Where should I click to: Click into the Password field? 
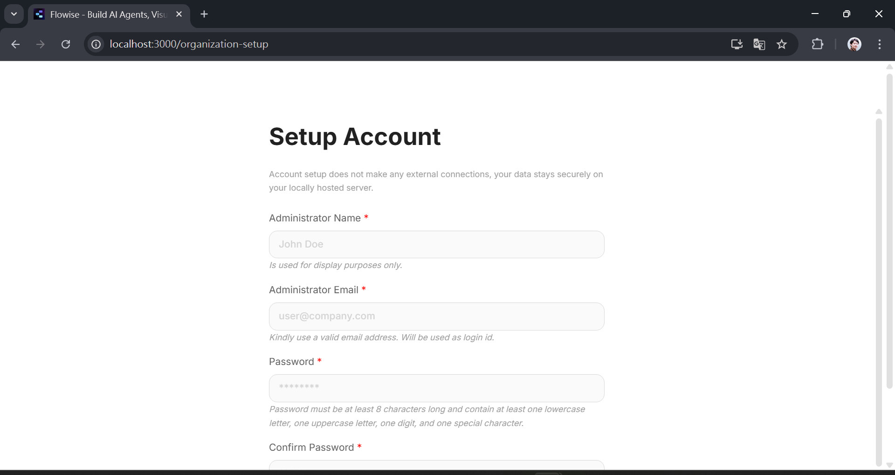[x=436, y=388]
